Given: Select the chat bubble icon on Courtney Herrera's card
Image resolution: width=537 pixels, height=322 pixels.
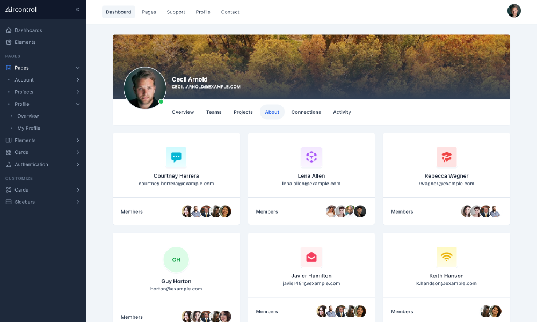Looking at the screenshot, I should pyautogui.click(x=176, y=157).
